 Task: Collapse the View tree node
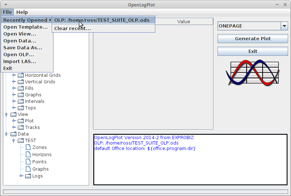point(6,114)
